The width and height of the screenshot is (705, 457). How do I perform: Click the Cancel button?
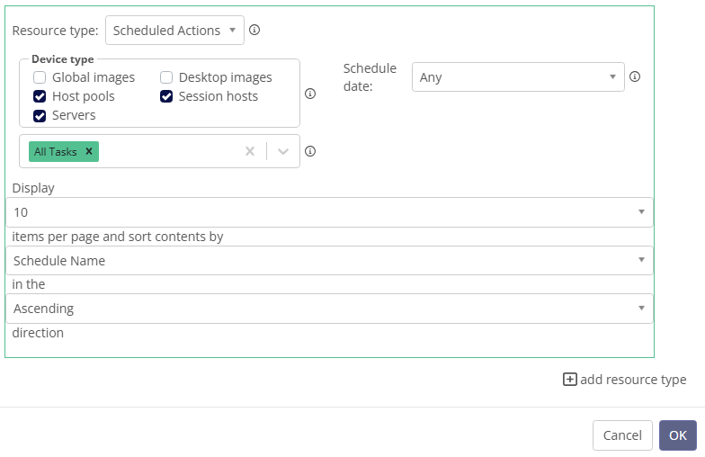[x=622, y=435]
